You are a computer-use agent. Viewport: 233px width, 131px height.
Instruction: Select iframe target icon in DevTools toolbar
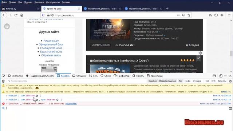pyautogui.click(x=214, y=76)
